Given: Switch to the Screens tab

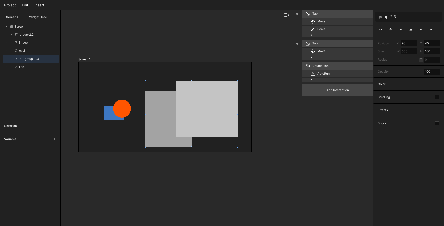Looking at the screenshot, I should pos(12,17).
